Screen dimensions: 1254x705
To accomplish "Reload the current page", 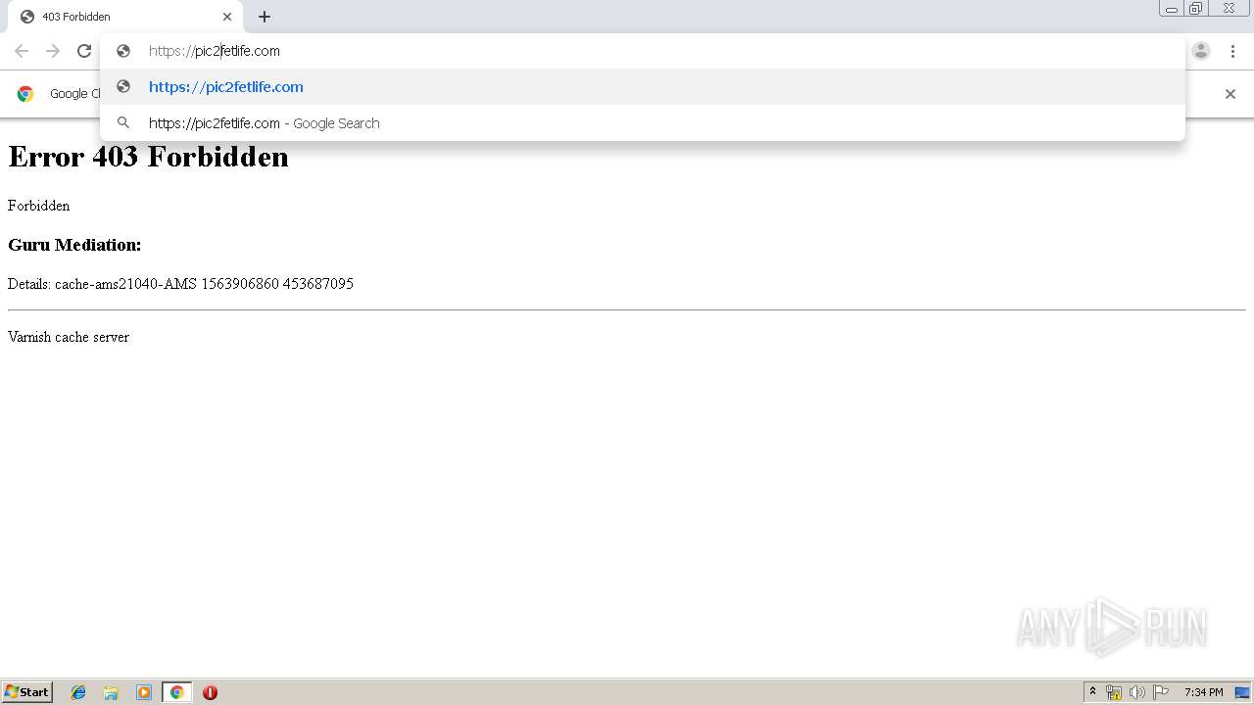I will click(x=84, y=51).
